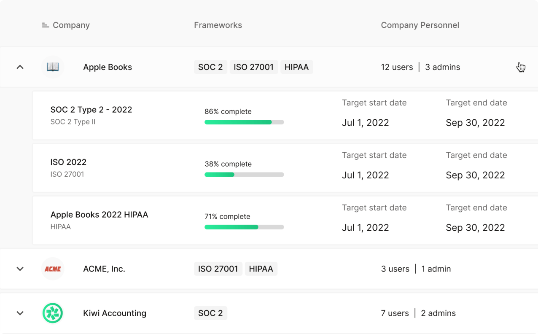Expand the Kiwi Accounting row
This screenshot has height=334, width=538.
pos(20,313)
